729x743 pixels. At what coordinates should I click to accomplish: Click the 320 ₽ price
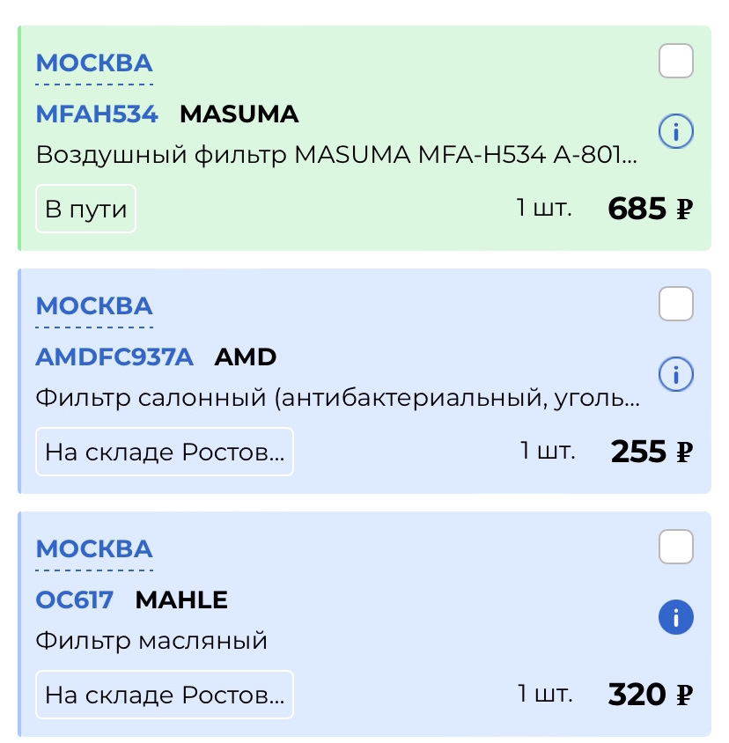coord(650,695)
